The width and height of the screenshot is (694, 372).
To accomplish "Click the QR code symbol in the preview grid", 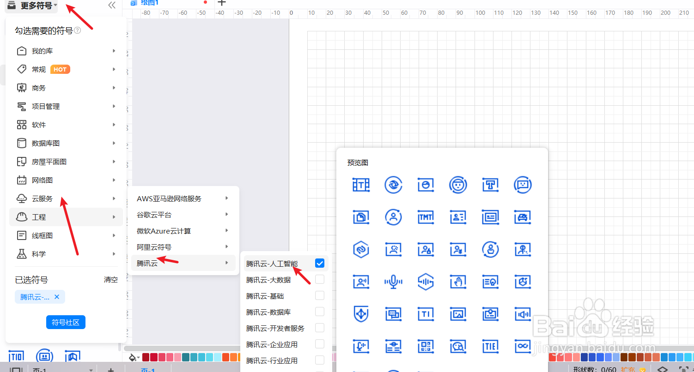I will [x=426, y=346].
